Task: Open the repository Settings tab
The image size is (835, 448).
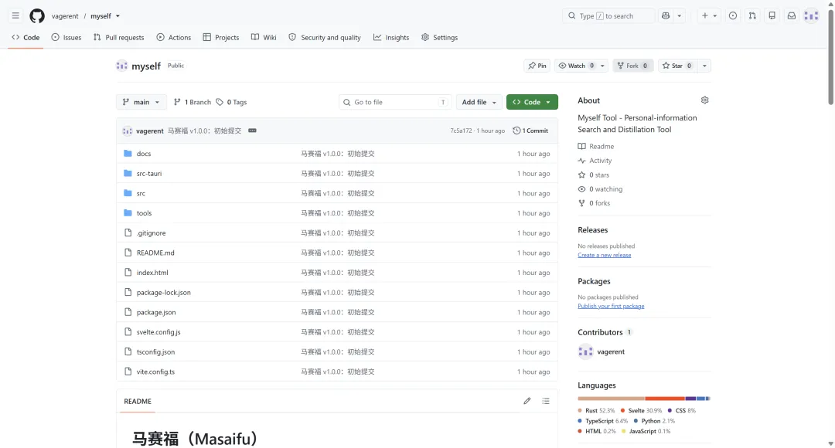Action: pos(439,37)
